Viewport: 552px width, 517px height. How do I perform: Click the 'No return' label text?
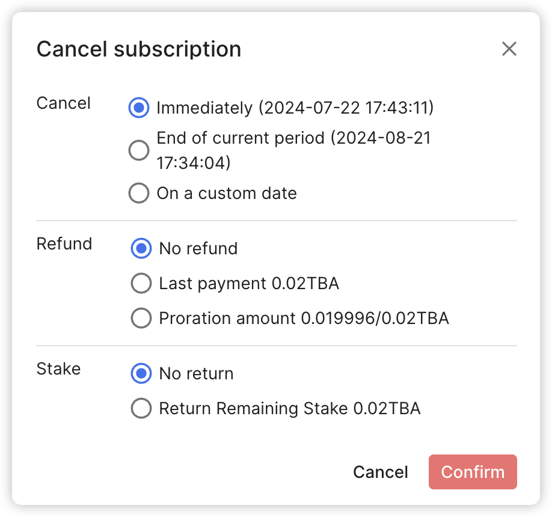tap(196, 374)
